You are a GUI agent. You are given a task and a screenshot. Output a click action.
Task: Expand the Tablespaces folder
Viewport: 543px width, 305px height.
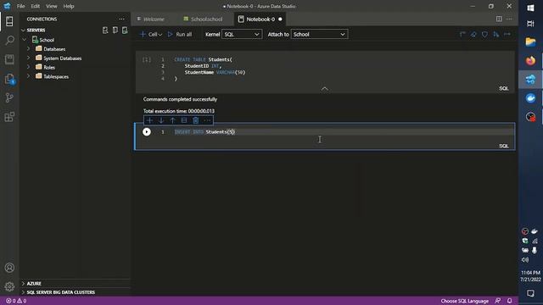[28, 76]
